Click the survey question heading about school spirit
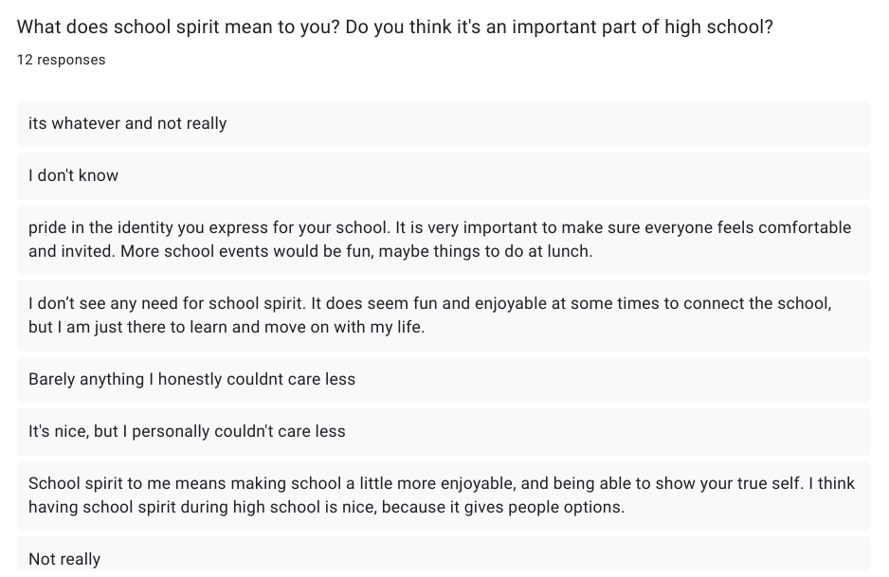This screenshot has width=889, height=577. (394, 27)
